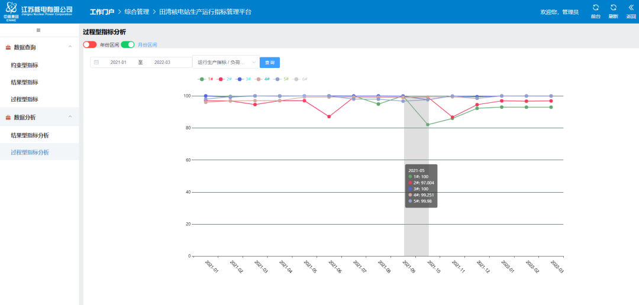Click the briefcase icon beside 数据分析

pyautogui.click(x=8, y=117)
